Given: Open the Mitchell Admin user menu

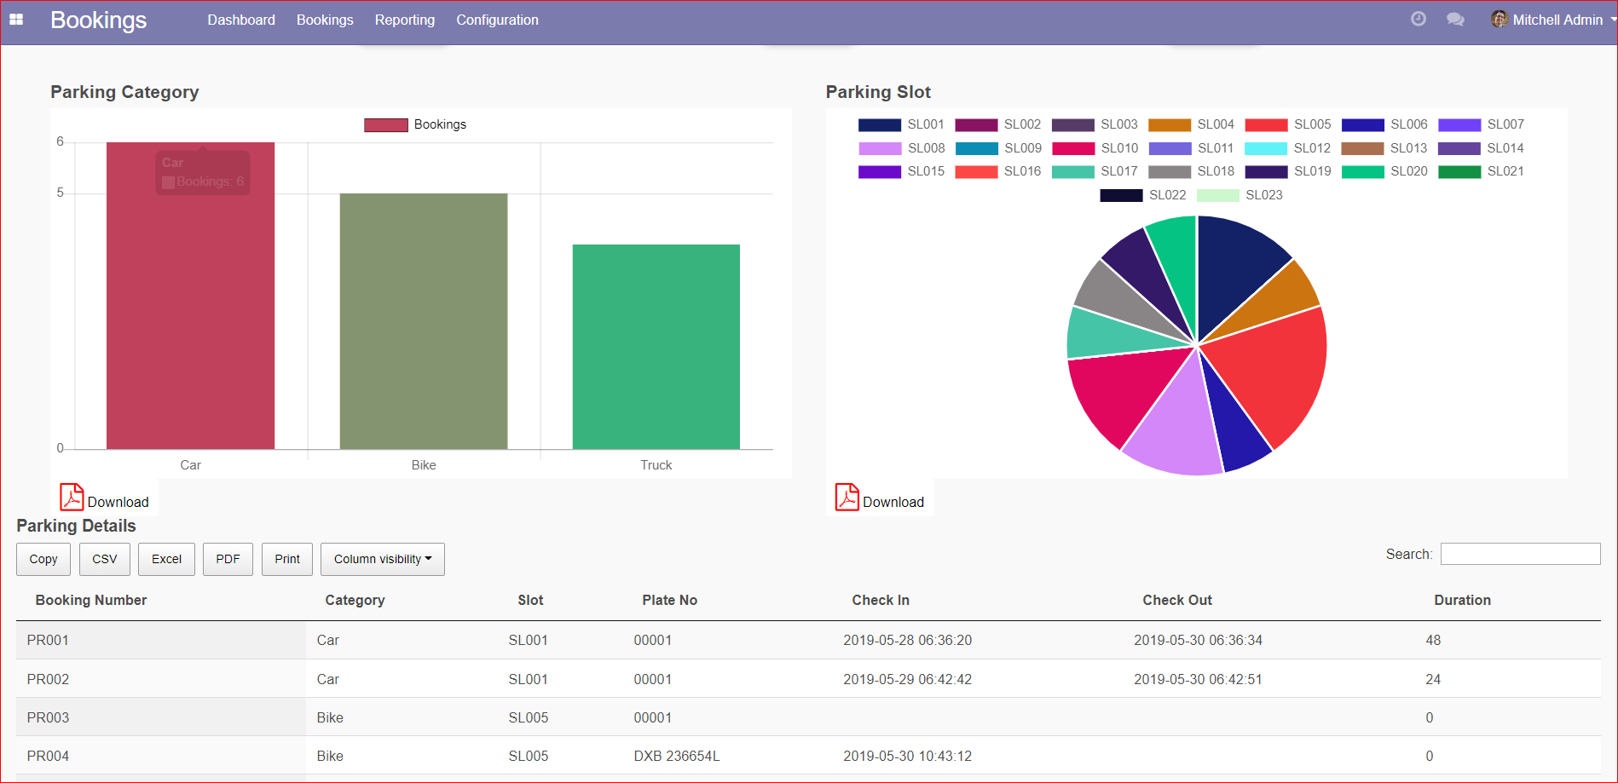Looking at the screenshot, I should (1557, 20).
